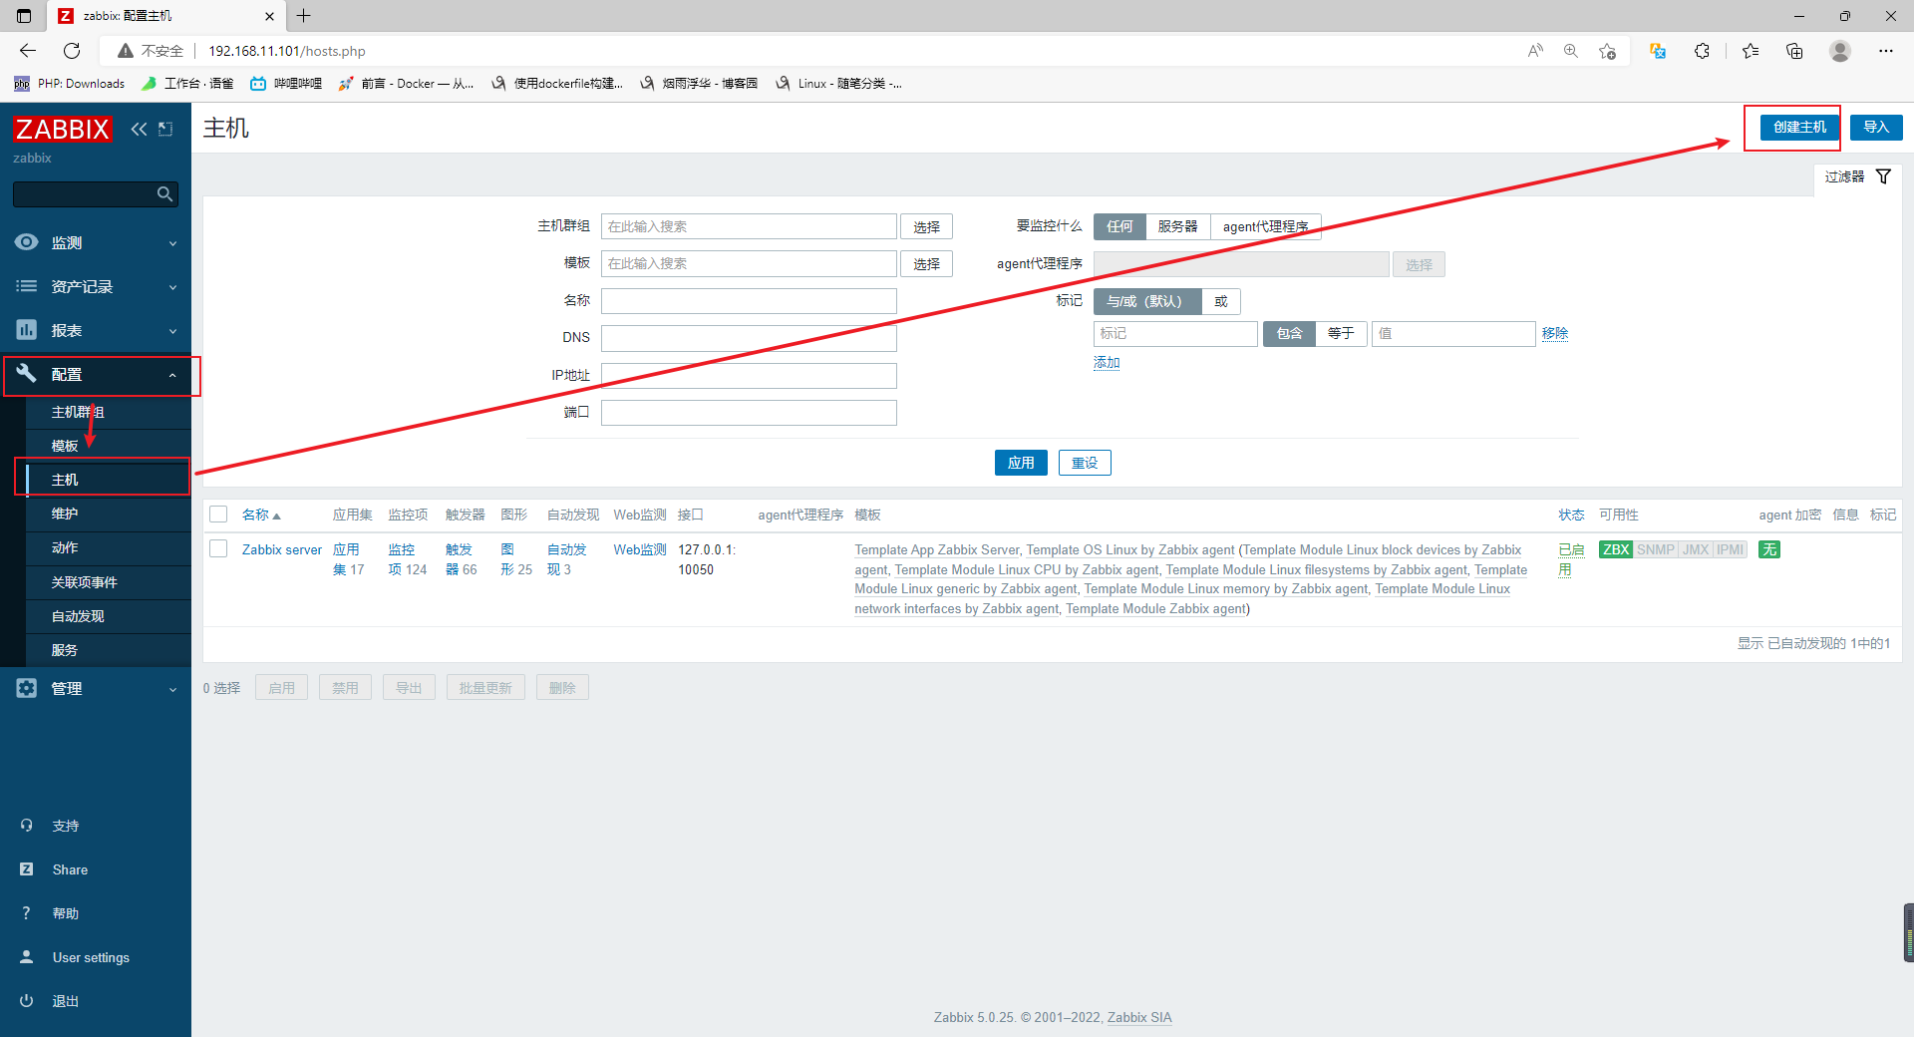Click the sidebar hide/kiosk icon
The width and height of the screenshot is (1914, 1037).
point(165,129)
